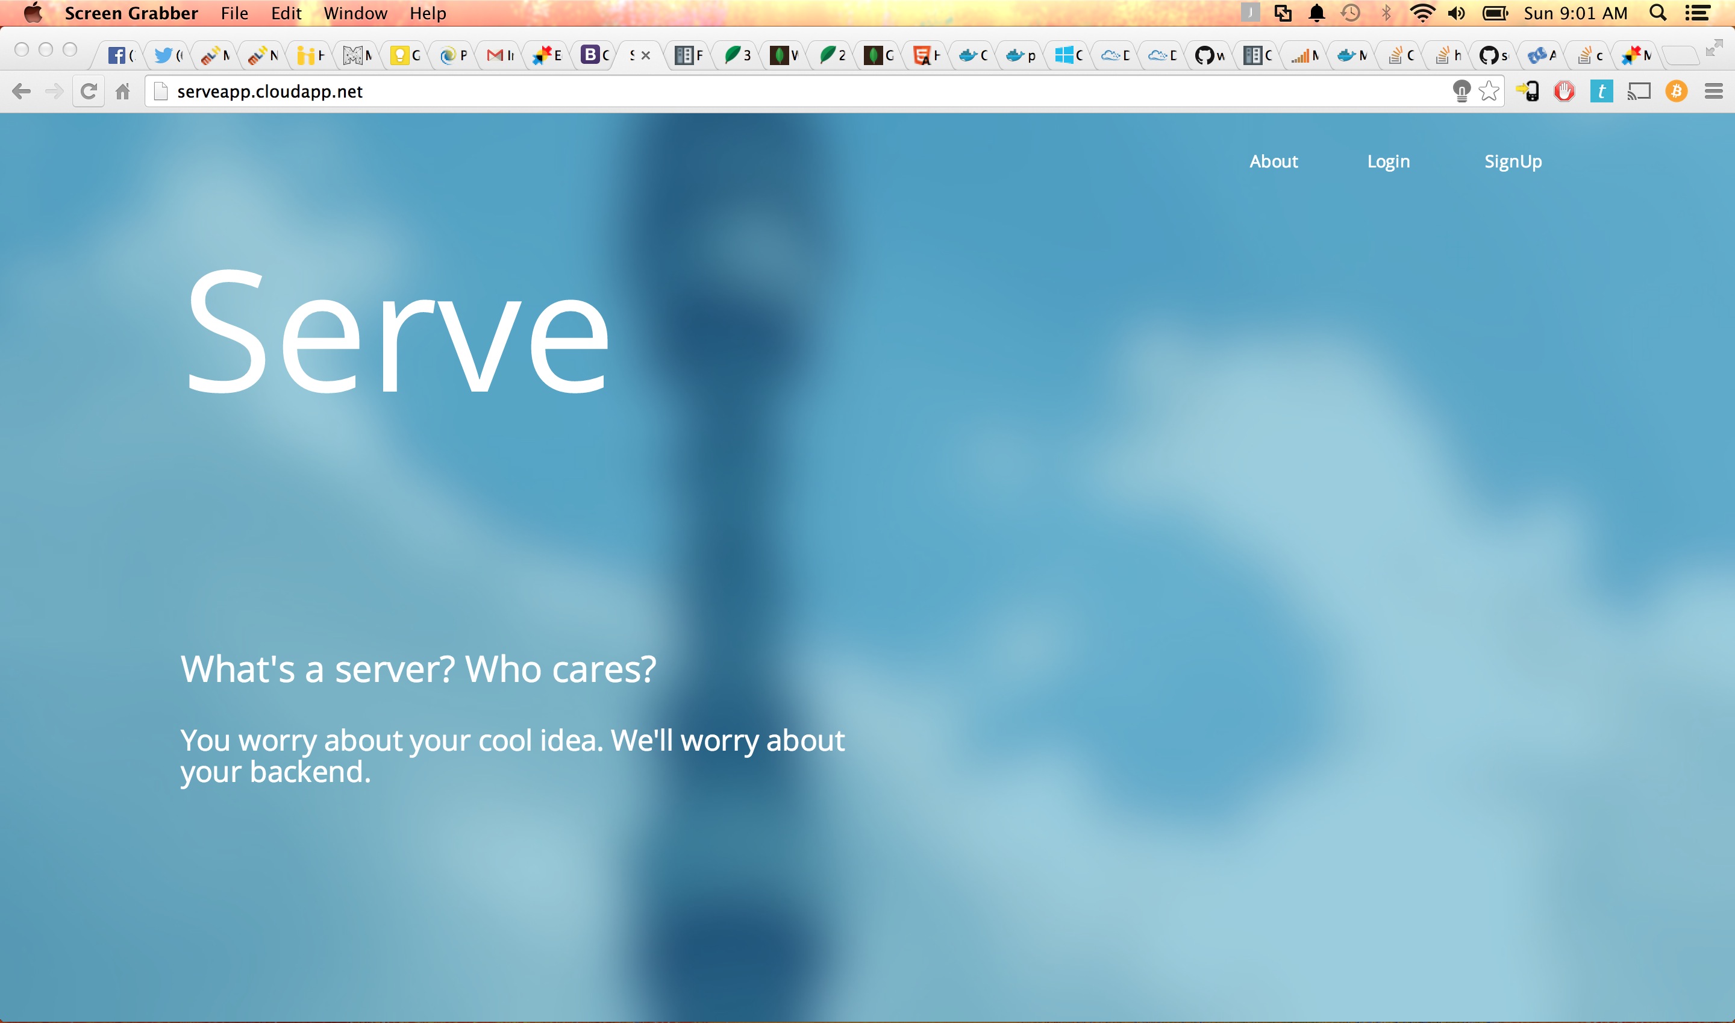Switch to the Facebook tab

[119, 55]
